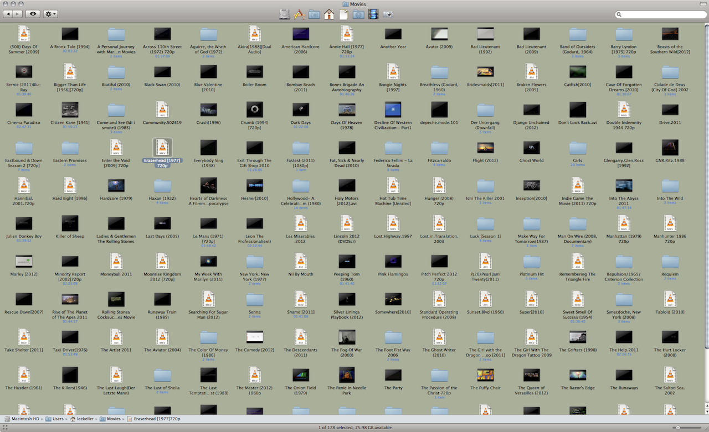Viewport: 709px width, 432px height.
Task: Select Movies in the path bar
Action: click(x=111, y=419)
